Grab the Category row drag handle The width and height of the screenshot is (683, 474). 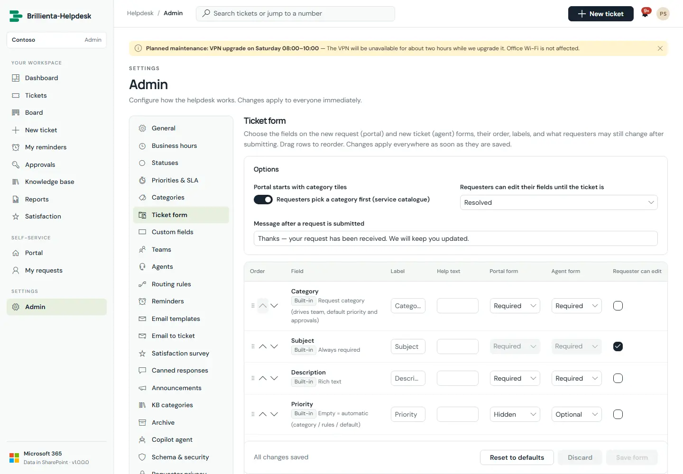coord(253,306)
